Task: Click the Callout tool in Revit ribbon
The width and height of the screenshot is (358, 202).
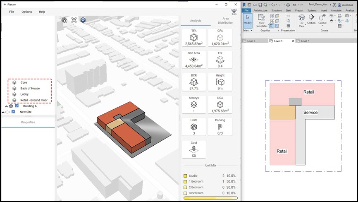Action: (322, 19)
